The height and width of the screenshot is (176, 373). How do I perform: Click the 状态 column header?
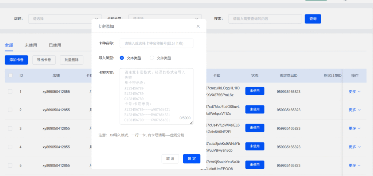pos(255,76)
